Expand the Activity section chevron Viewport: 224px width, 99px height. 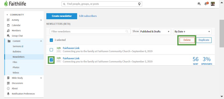tap(41, 20)
